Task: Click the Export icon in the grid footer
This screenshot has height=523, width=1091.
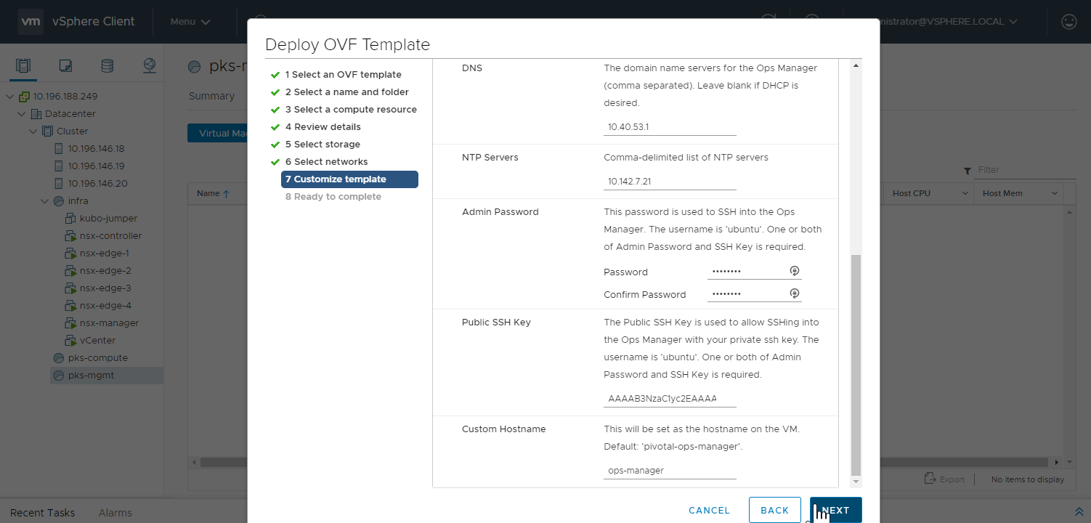Action: pyautogui.click(x=930, y=479)
